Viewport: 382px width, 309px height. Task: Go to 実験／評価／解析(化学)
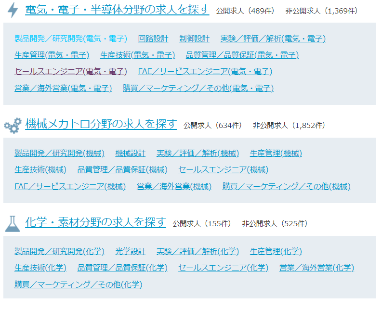tap(198, 252)
